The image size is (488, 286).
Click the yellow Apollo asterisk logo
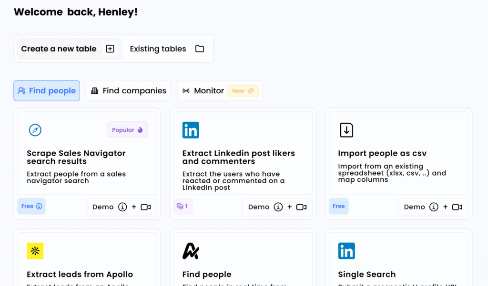pyautogui.click(x=35, y=251)
